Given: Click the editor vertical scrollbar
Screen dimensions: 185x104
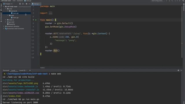Looking at the screenshot, I should tap(182, 32).
